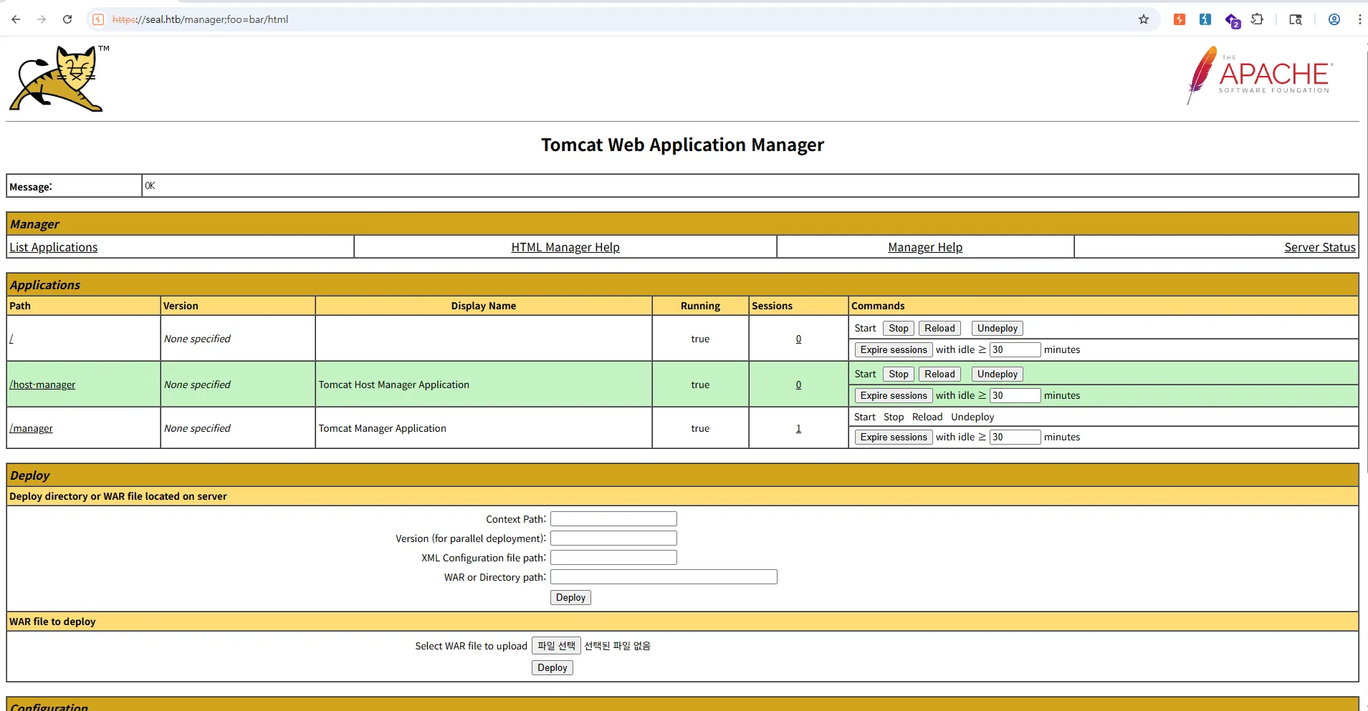Click the WAR file chooser button
The width and height of the screenshot is (1368, 711).
coord(556,646)
